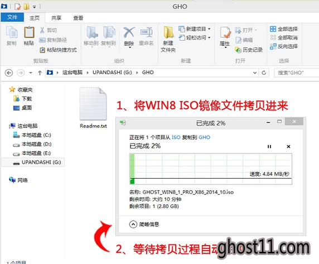Select the Readme.txt file
Screen dimensions: 319x264
[93, 108]
